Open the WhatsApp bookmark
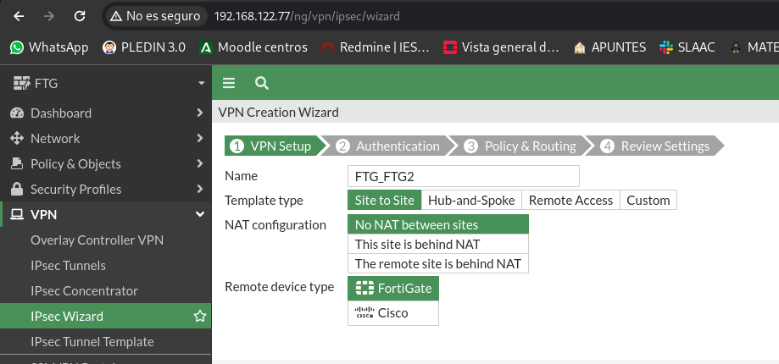779x364 pixels. 48,47
